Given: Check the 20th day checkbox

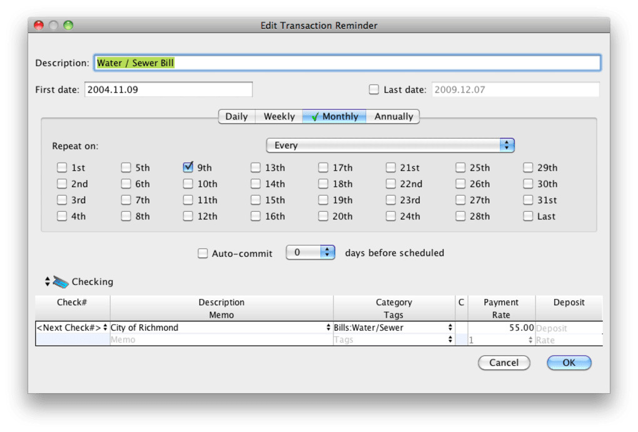Looking at the screenshot, I should click(323, 216).
